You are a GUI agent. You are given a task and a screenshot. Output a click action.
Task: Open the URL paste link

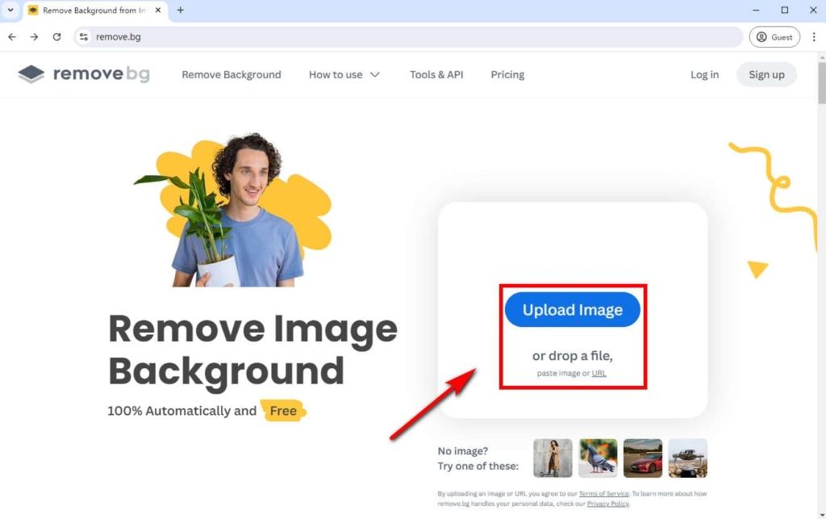point(599,373)
